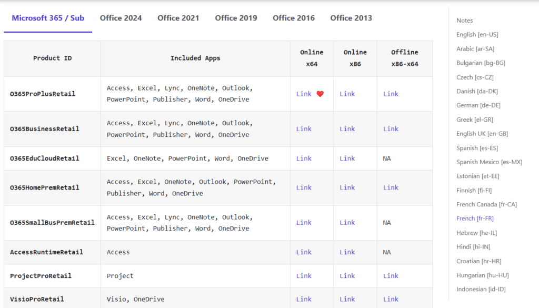Image resolution: width=539 pixels, height=308 pixels.
Task: Select French Canada [fr-CA] in sidebar
Action: click(487, 204)
